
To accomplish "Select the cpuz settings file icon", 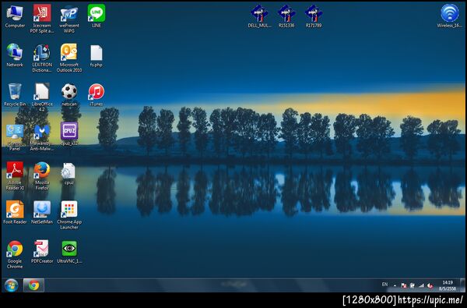I will (x=69, y=174).
